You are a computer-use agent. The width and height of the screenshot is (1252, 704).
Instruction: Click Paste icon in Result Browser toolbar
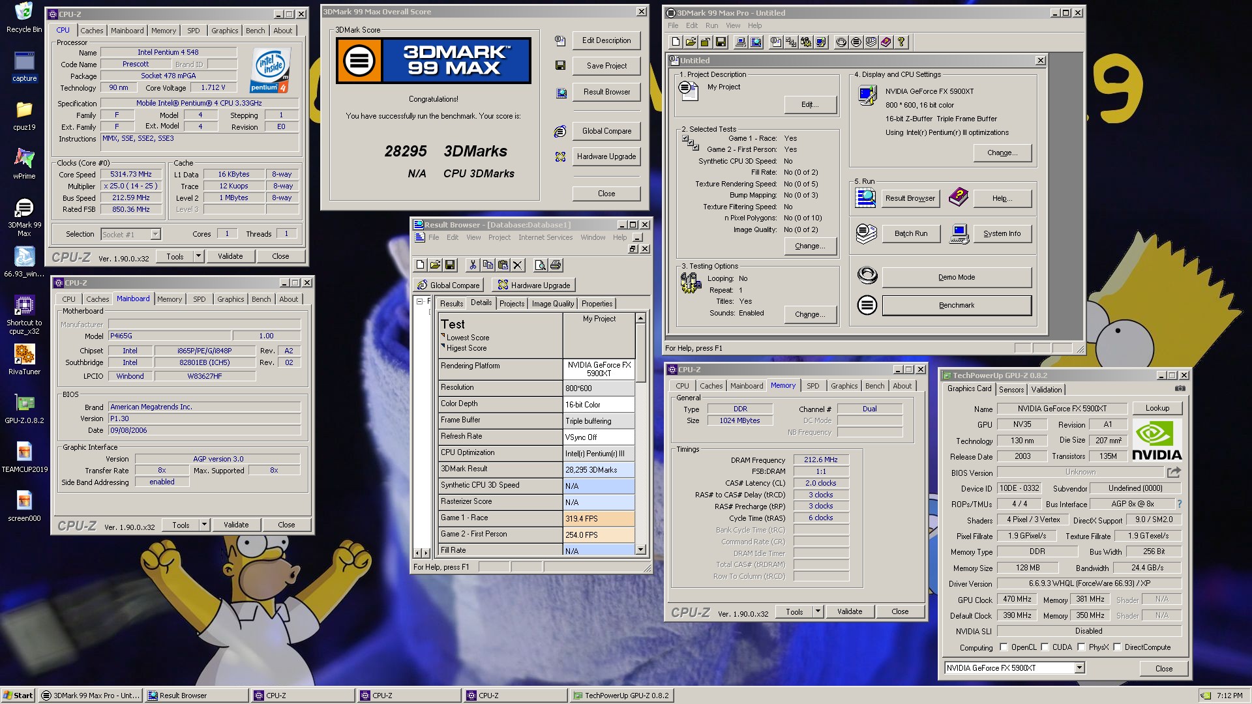(x=503, y=265)
